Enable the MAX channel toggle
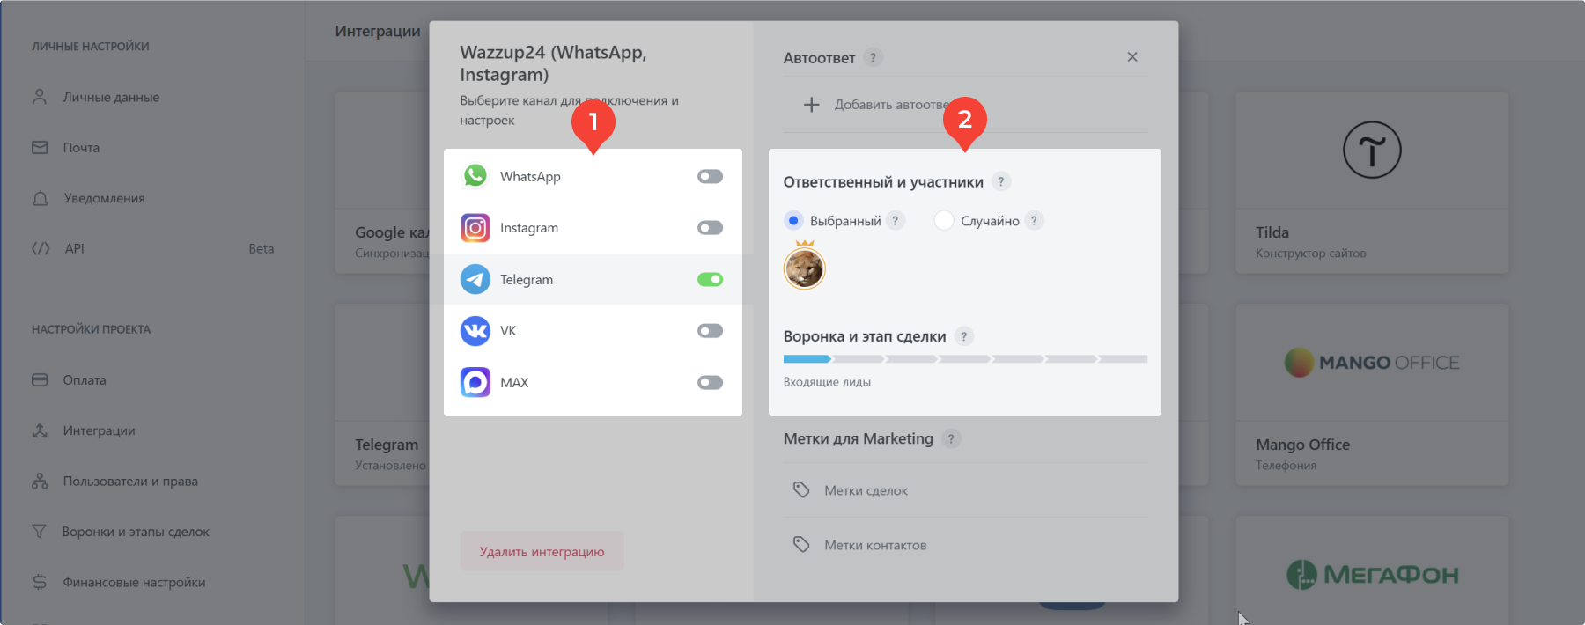This screenshot has width=1585, height=625. pyautogui.click(x=710, y=383)
